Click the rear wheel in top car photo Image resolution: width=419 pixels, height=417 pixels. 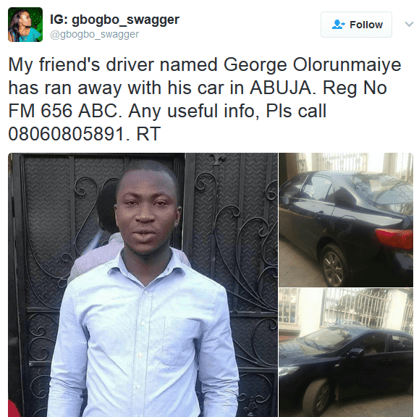click(334, 265)
